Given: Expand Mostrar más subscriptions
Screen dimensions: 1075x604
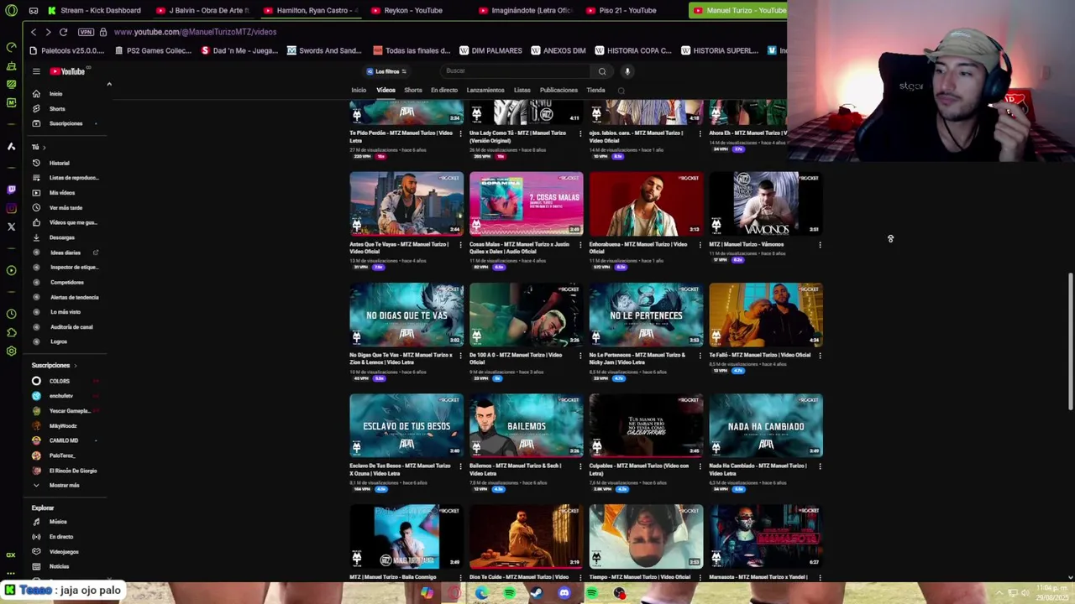Looking at the screenshot, I should (66, 485).
